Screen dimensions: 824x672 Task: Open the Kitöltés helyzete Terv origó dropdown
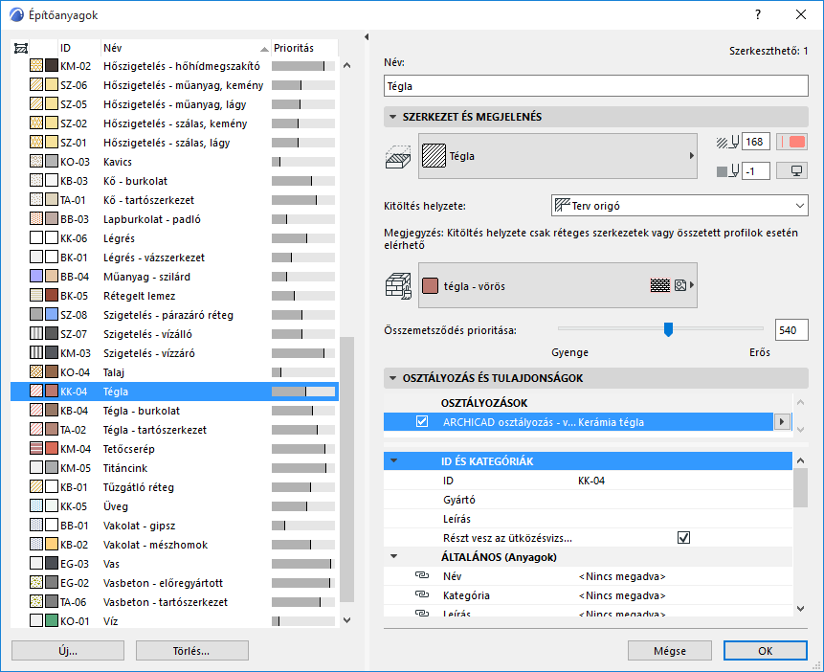(x=679, y=206)
